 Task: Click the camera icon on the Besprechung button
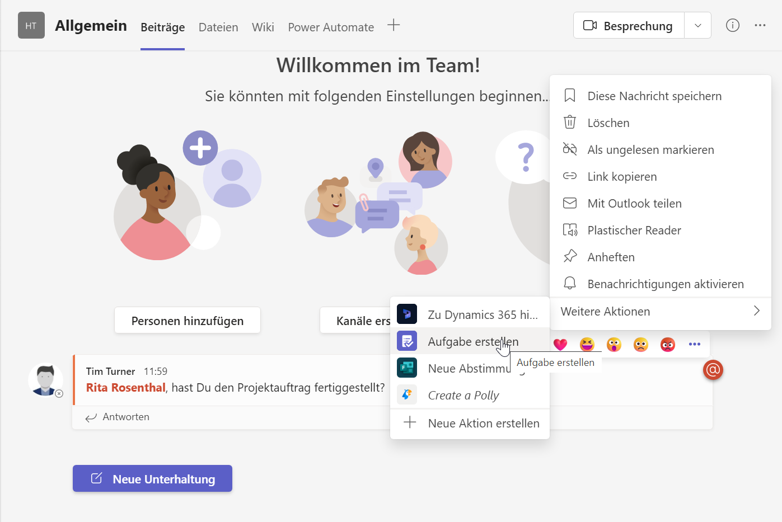tap(590, 26)
